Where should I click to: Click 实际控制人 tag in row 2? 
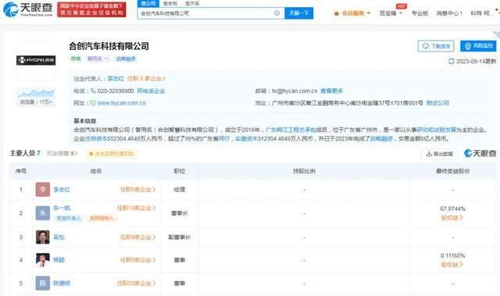pos(102,218)
